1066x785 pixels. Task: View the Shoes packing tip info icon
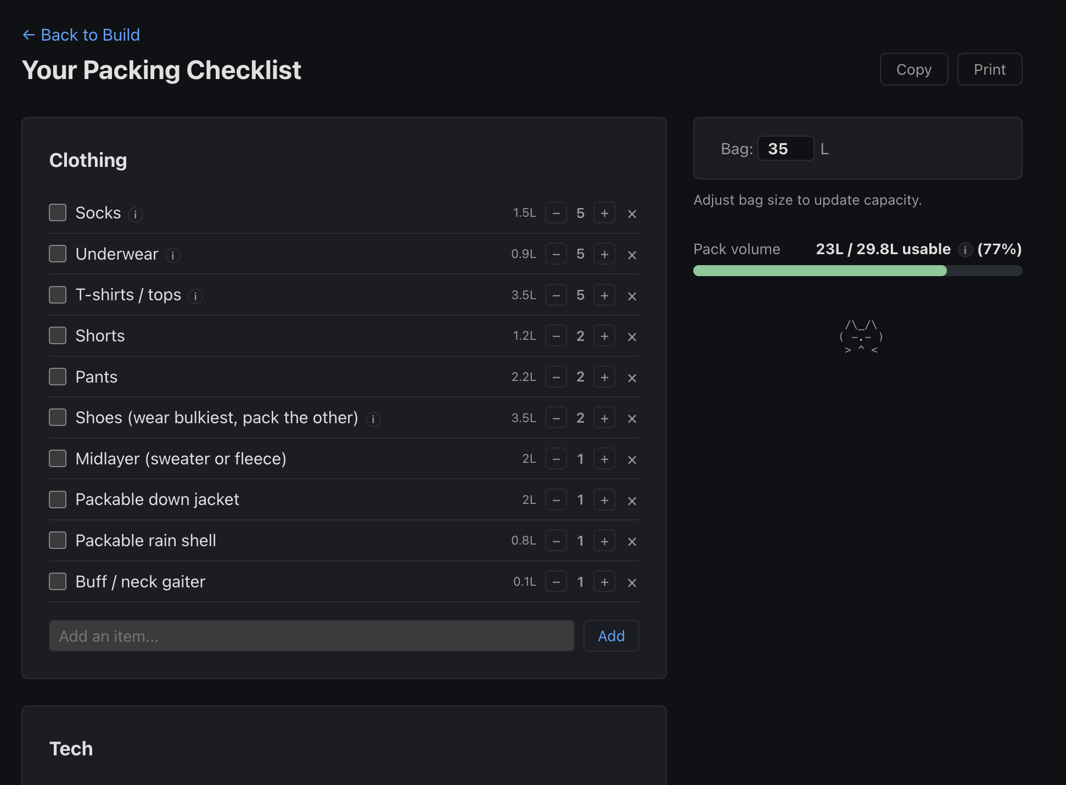click(x=373, y=419)
